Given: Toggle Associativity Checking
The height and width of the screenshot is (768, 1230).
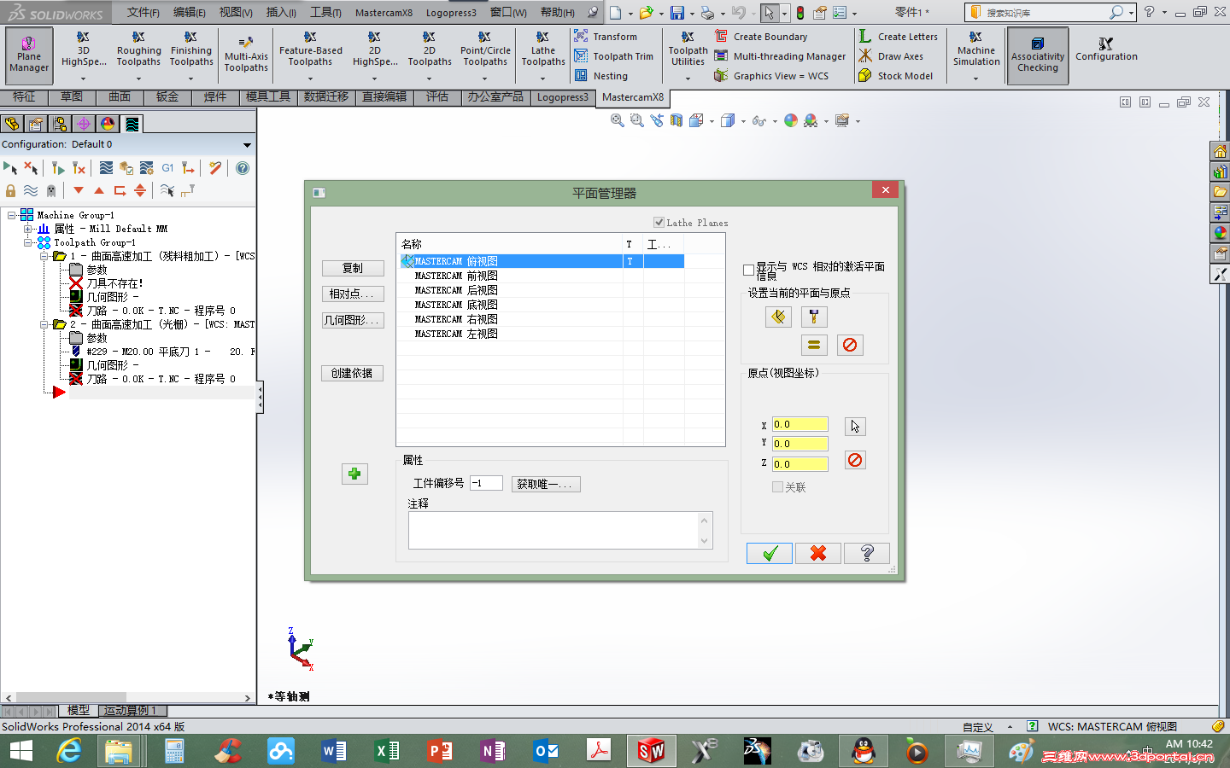Looking at the screenshot, I should pyautogui.click(x=1038, y=55).
